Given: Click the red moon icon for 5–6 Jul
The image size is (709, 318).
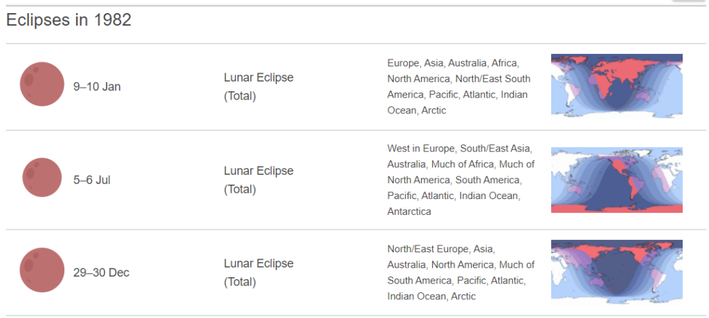Looking at the screenshot, I should pyautogui.click(x=42, y=178).
